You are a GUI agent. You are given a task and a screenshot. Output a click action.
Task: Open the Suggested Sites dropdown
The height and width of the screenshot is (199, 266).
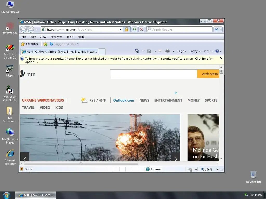pos(64,44)
